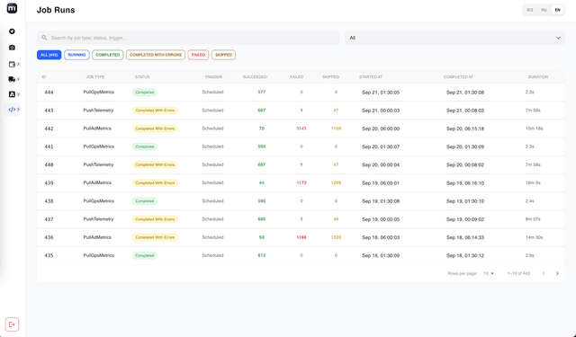This screenshot has width=576, height=337.
Task: Open the truck section in sidebar
Action: 12,79
